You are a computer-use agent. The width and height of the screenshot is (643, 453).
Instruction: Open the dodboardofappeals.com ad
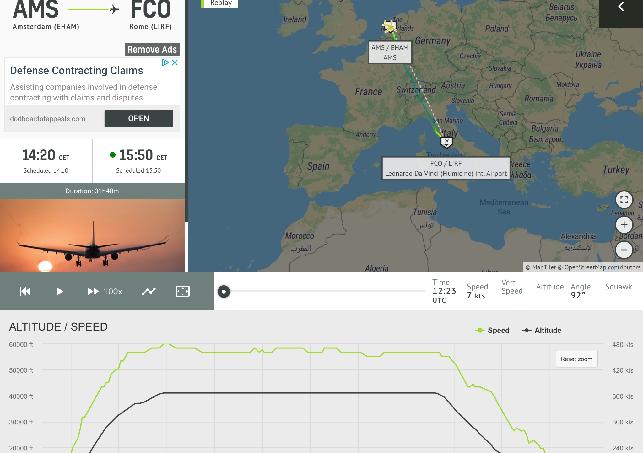click(138, 119)
